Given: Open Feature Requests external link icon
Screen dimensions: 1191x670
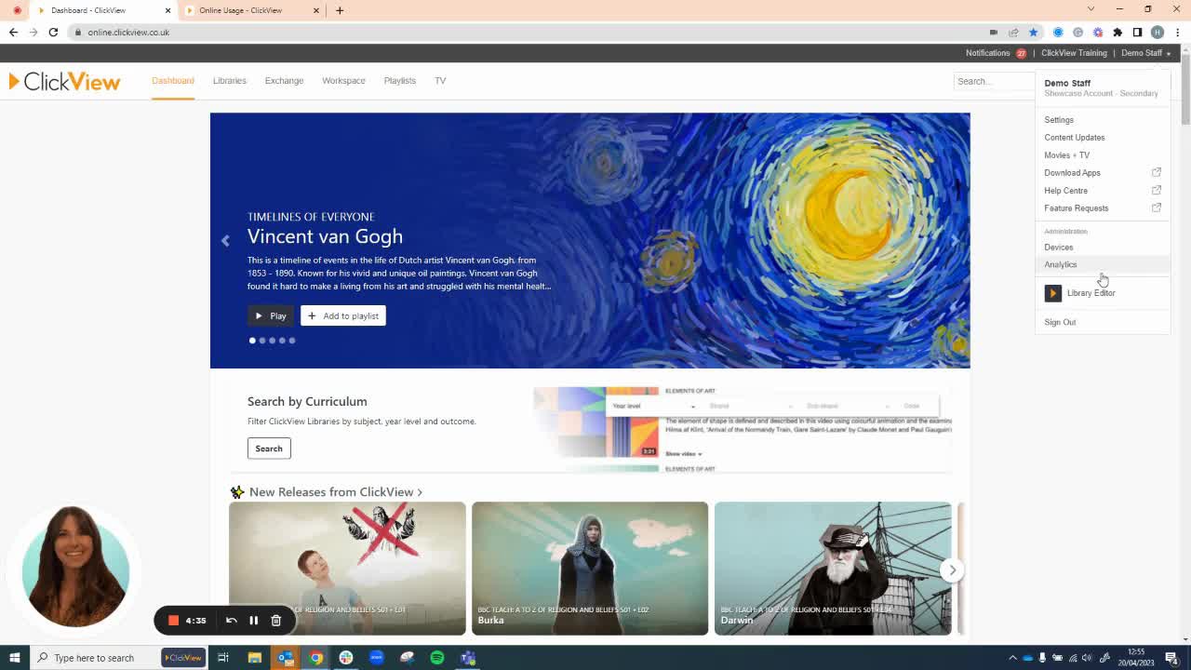Looking at the screenshot, I should pos(1157,208).
